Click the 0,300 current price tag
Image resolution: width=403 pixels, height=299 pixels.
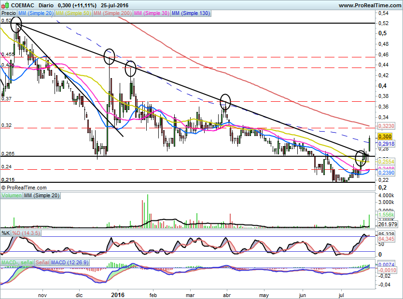click(x=385, y=136)
